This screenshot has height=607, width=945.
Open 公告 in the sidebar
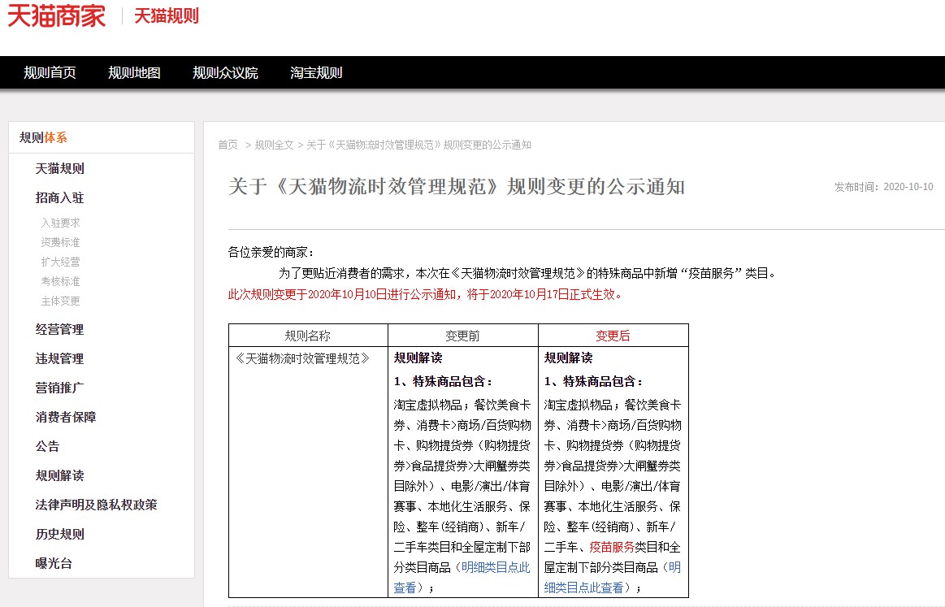point(48,447)
